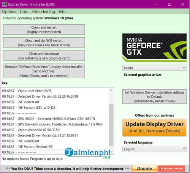Select log line with driver version 23.20.16.5018
190x173 pixels.
click(40, 97)
